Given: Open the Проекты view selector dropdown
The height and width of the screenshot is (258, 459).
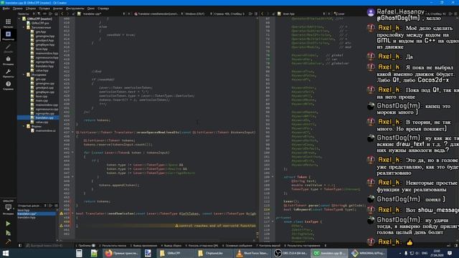Looking at the screenshot, I should click(x=26, y=14).
